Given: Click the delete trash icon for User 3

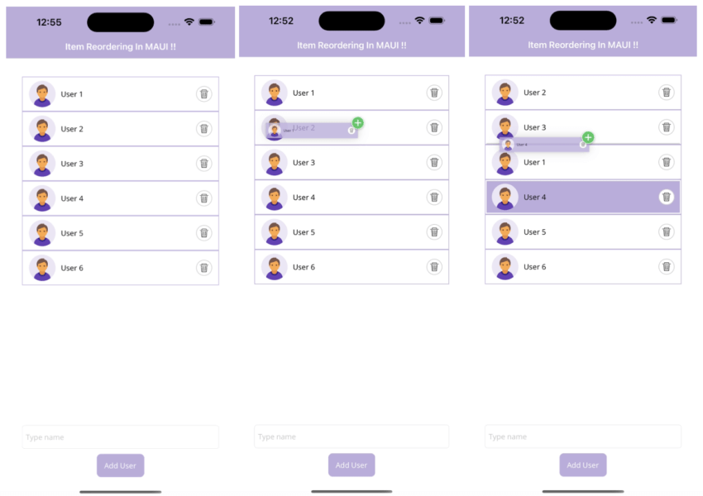Looking at the screenshot, I should pos(204,164).
